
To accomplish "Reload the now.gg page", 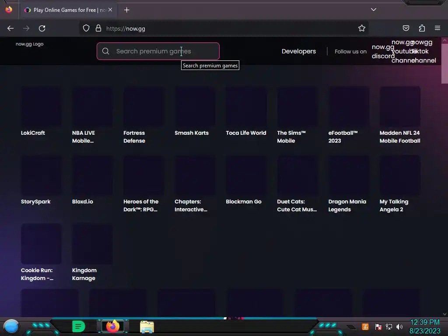I will pos(42,28).
